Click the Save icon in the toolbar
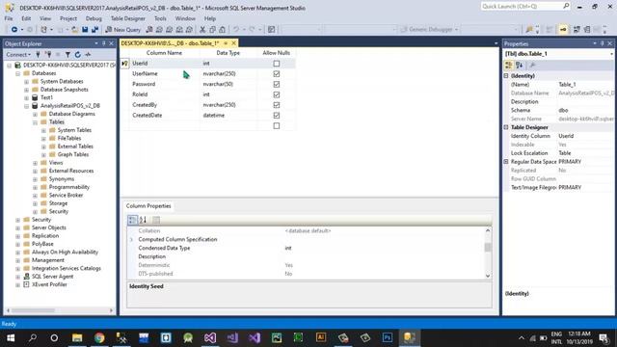The height and width of the screenshot is (347, 617). click(85, 30)
